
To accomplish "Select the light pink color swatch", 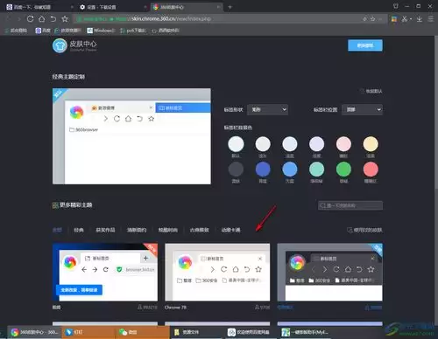I will (343, 144).
